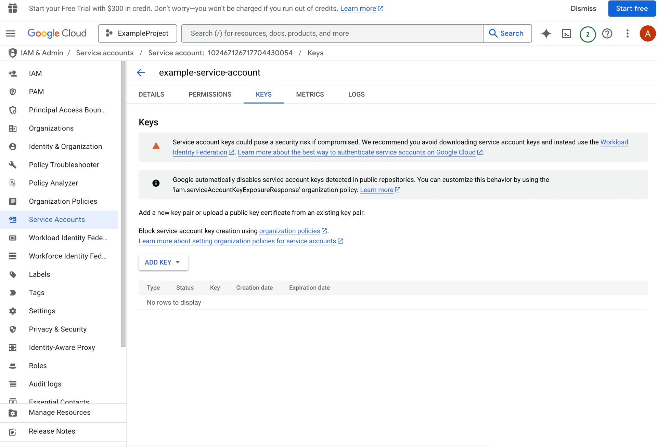Click the blue Search button
This screenshot has width=657, height=447.
pyautogui.click(x=507, y=33)
